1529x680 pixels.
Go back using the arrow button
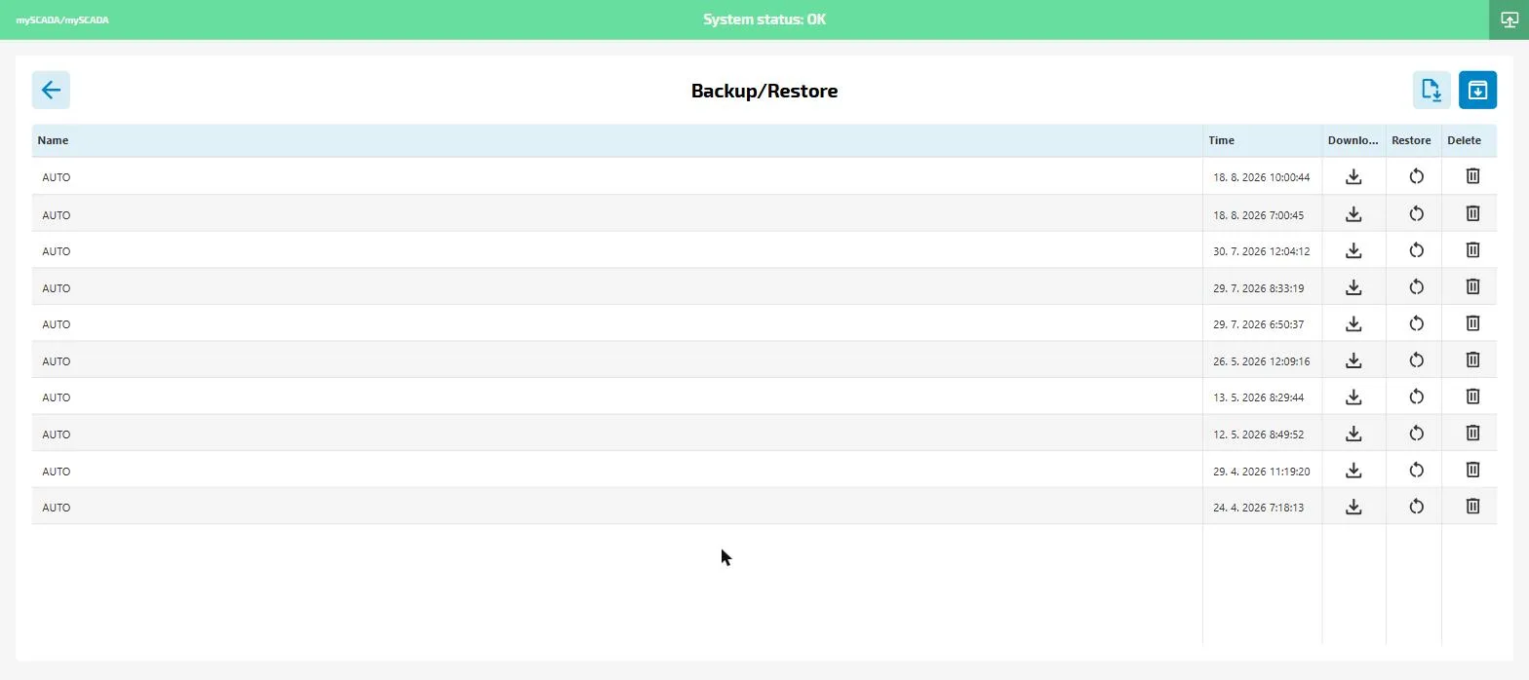pyautogui.click(x=51, y=90)
